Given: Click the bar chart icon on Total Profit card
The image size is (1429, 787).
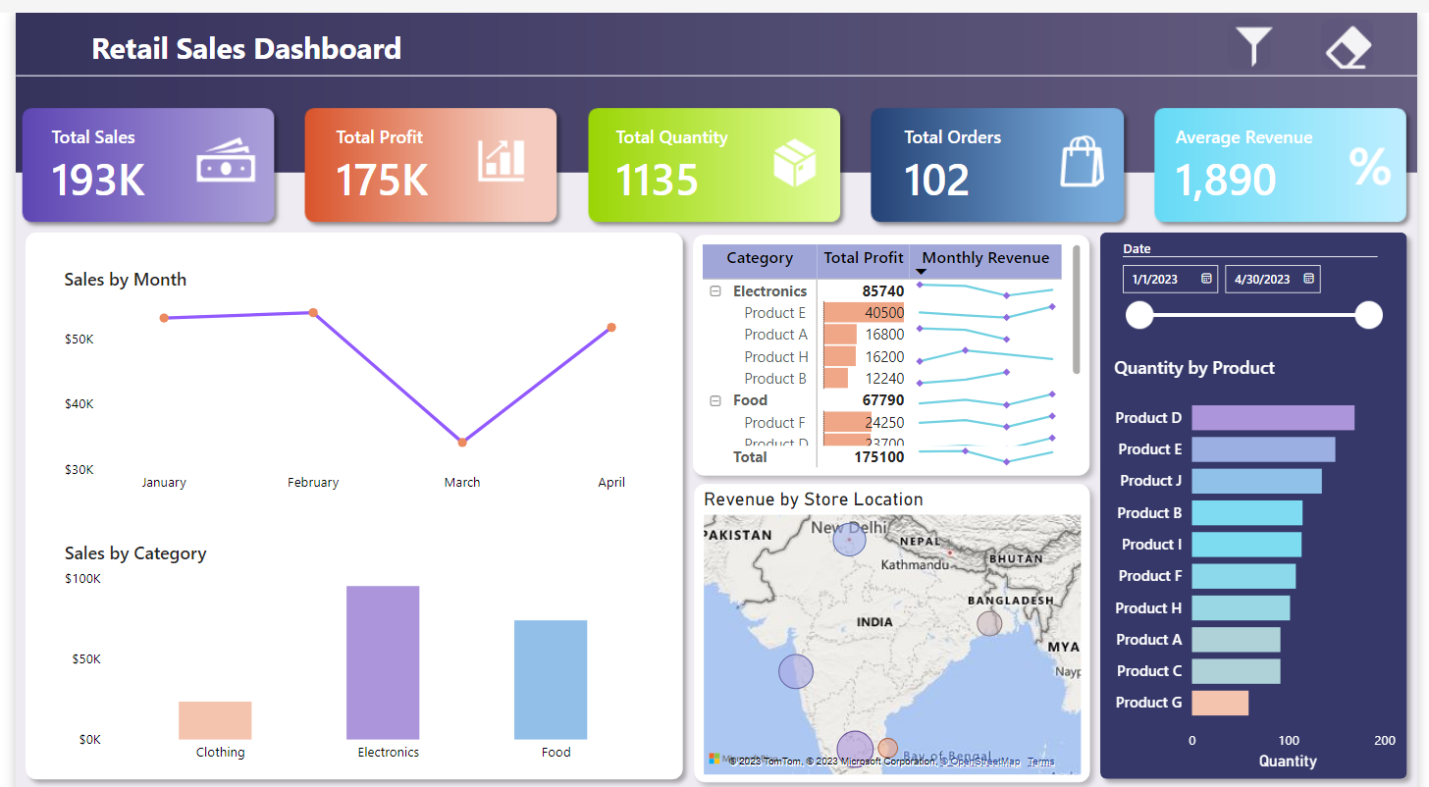Looking at the screenshot, I should [x=502, y=161].
